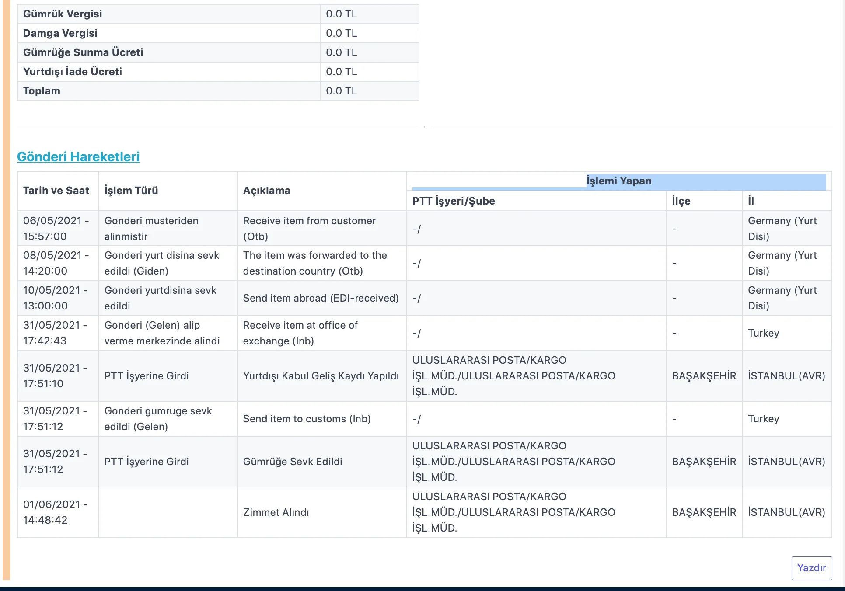Screen dimensions: 845x591
Task: Click the İşlem Türü column header
Action: (x=131, y=191)
